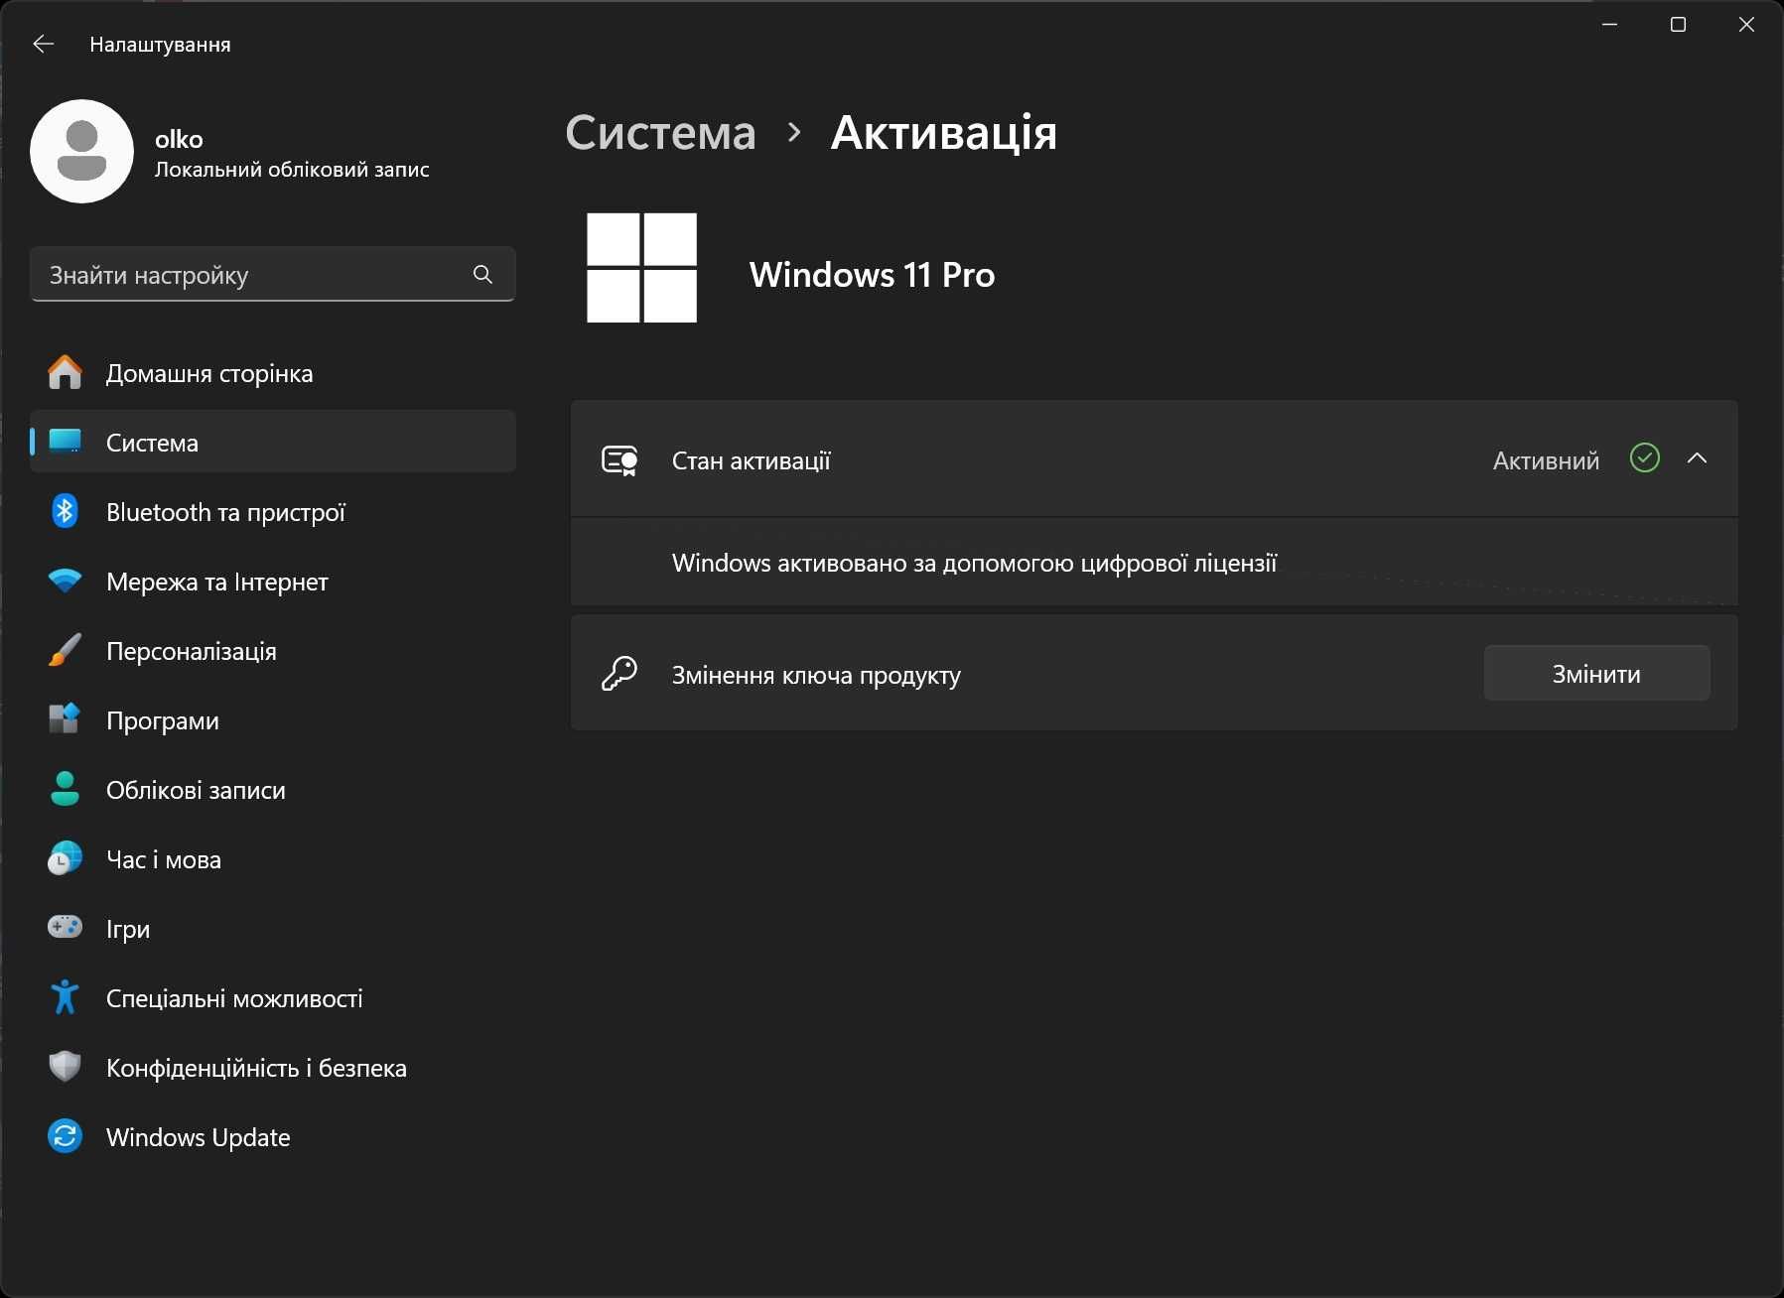Click the Windows 11 Pro title
The image size is (1784, 1298).
[x=872, y=275]
